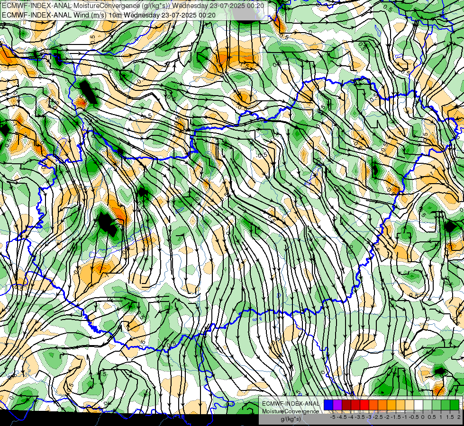This screenshot has height=426, width=464.
Task: Select the legend swatch between -4 and -3.5
Action: 355,405
